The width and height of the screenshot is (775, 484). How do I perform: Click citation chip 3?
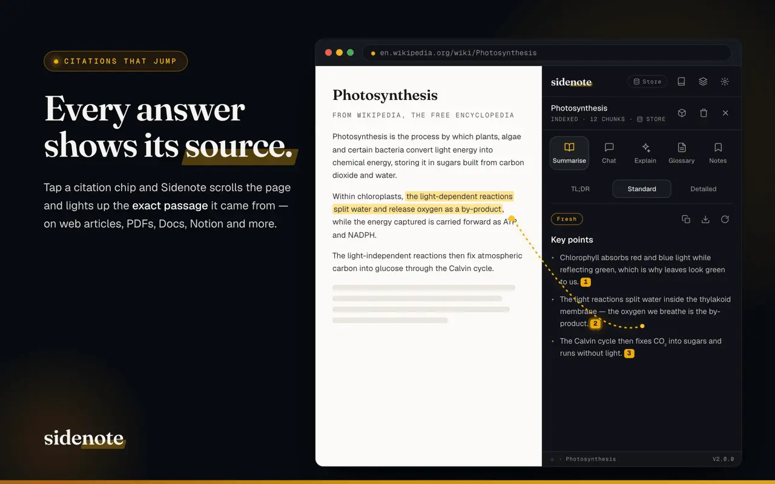pyautogui.click(x=629, y=353)
